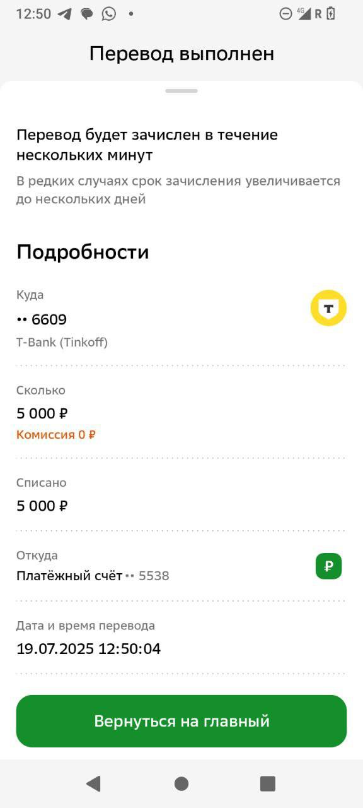Grab the bottom sheet drag handle
The height and width of the screenshot is (808, 363).
(x=181, y=91)
